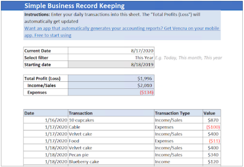Open the Select filter 'This Year' cell
The width and height of the screenshot is (244, 167).
coord(144,58)
